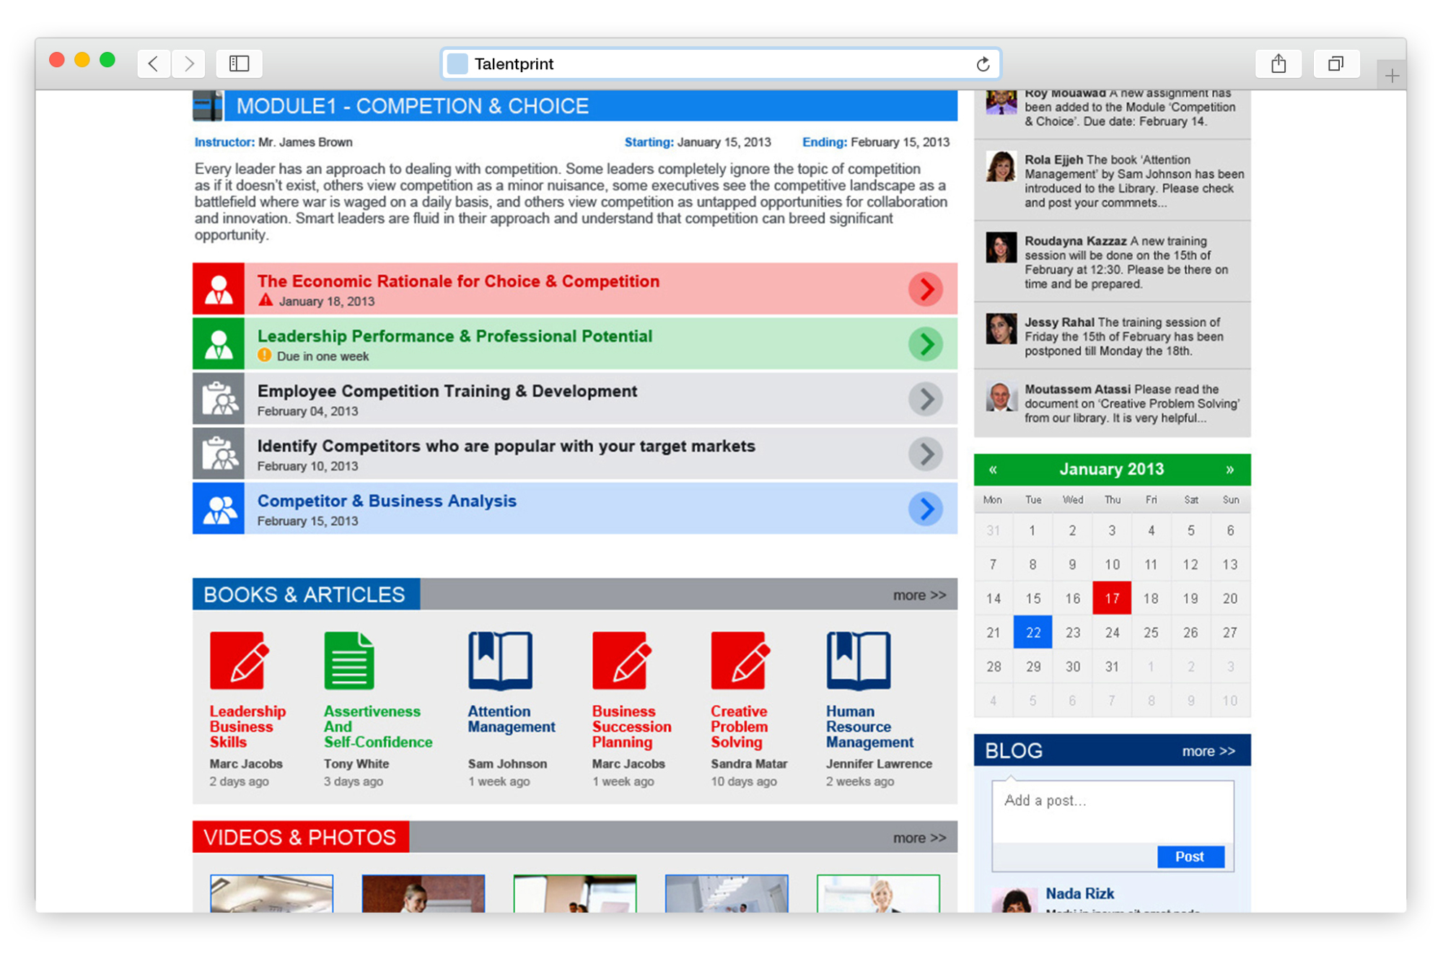Select red-highlighted day 17 in calendar
The image size is (1443, 956).
click(1112, 598)
